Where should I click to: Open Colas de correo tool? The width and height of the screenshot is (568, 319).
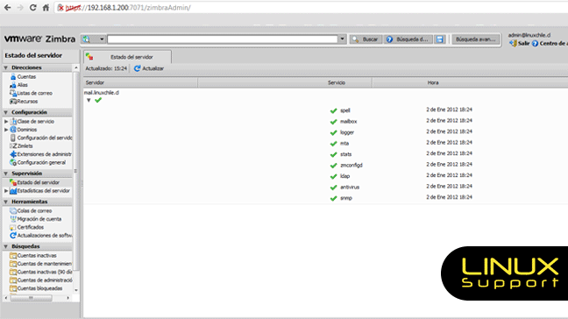pyautogui.click(x=34, y=210)
